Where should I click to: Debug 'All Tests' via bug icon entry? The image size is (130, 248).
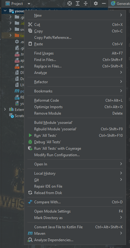[x=75, y=142]
